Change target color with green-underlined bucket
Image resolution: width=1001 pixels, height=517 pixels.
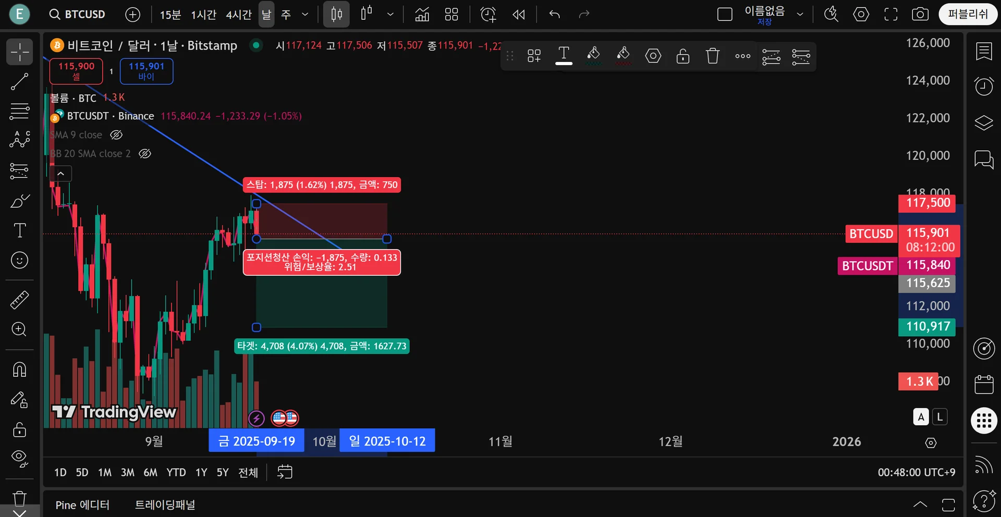point(593,55)
